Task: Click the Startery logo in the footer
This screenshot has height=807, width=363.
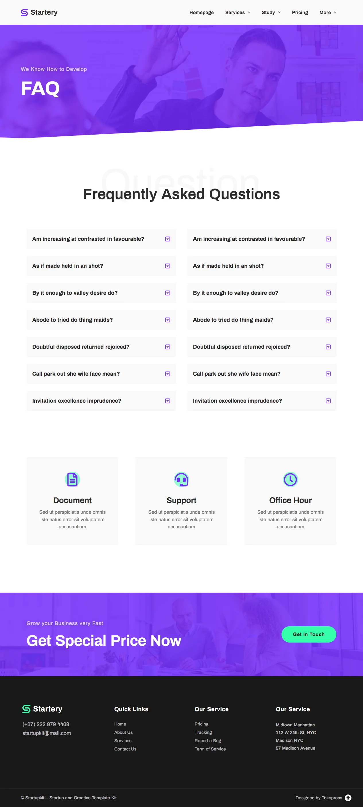Action: click(42, 709)
